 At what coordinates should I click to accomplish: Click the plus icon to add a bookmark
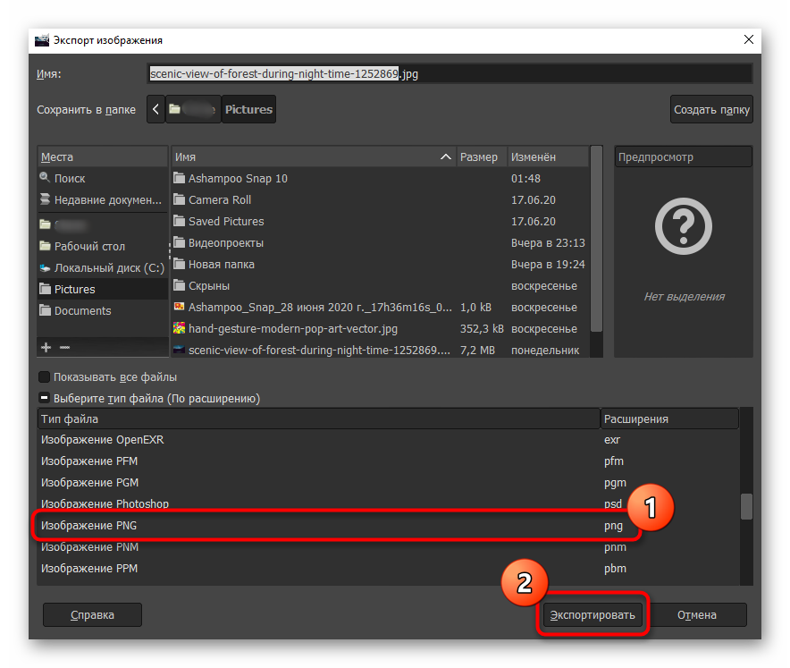pyautogui.click(x=46, y=347)
